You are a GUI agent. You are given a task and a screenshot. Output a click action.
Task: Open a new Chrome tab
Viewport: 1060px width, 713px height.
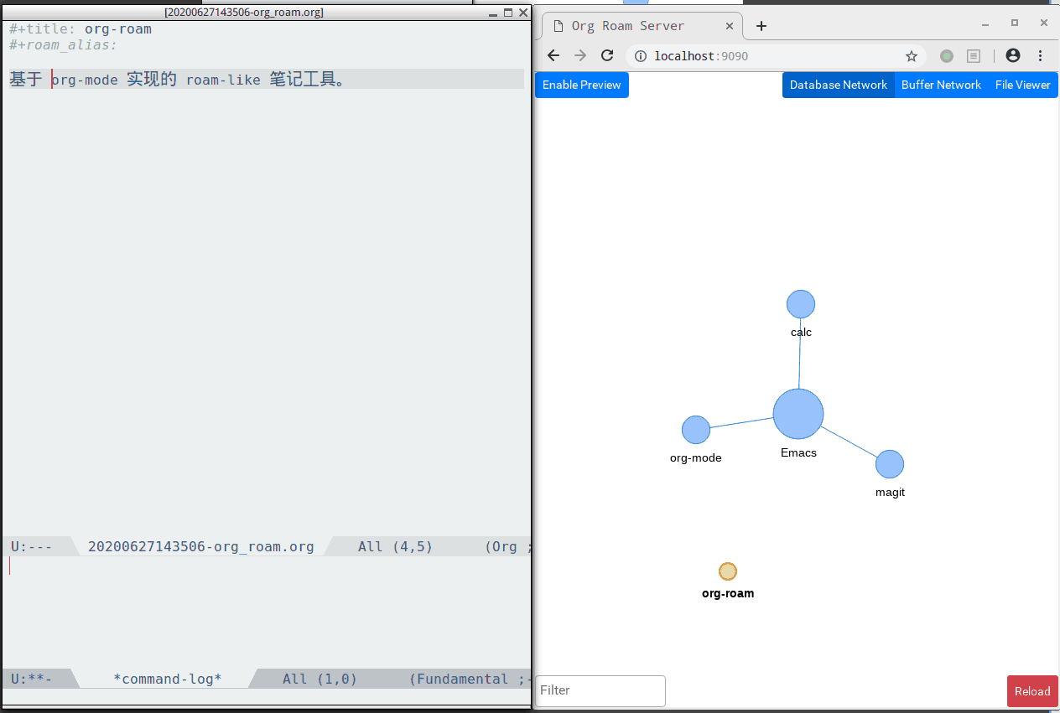point(761,26)
